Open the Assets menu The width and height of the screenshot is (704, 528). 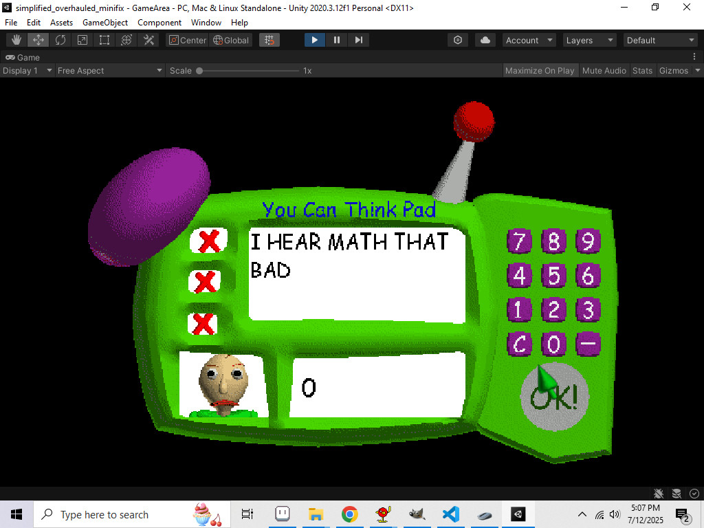click(61, 23)
